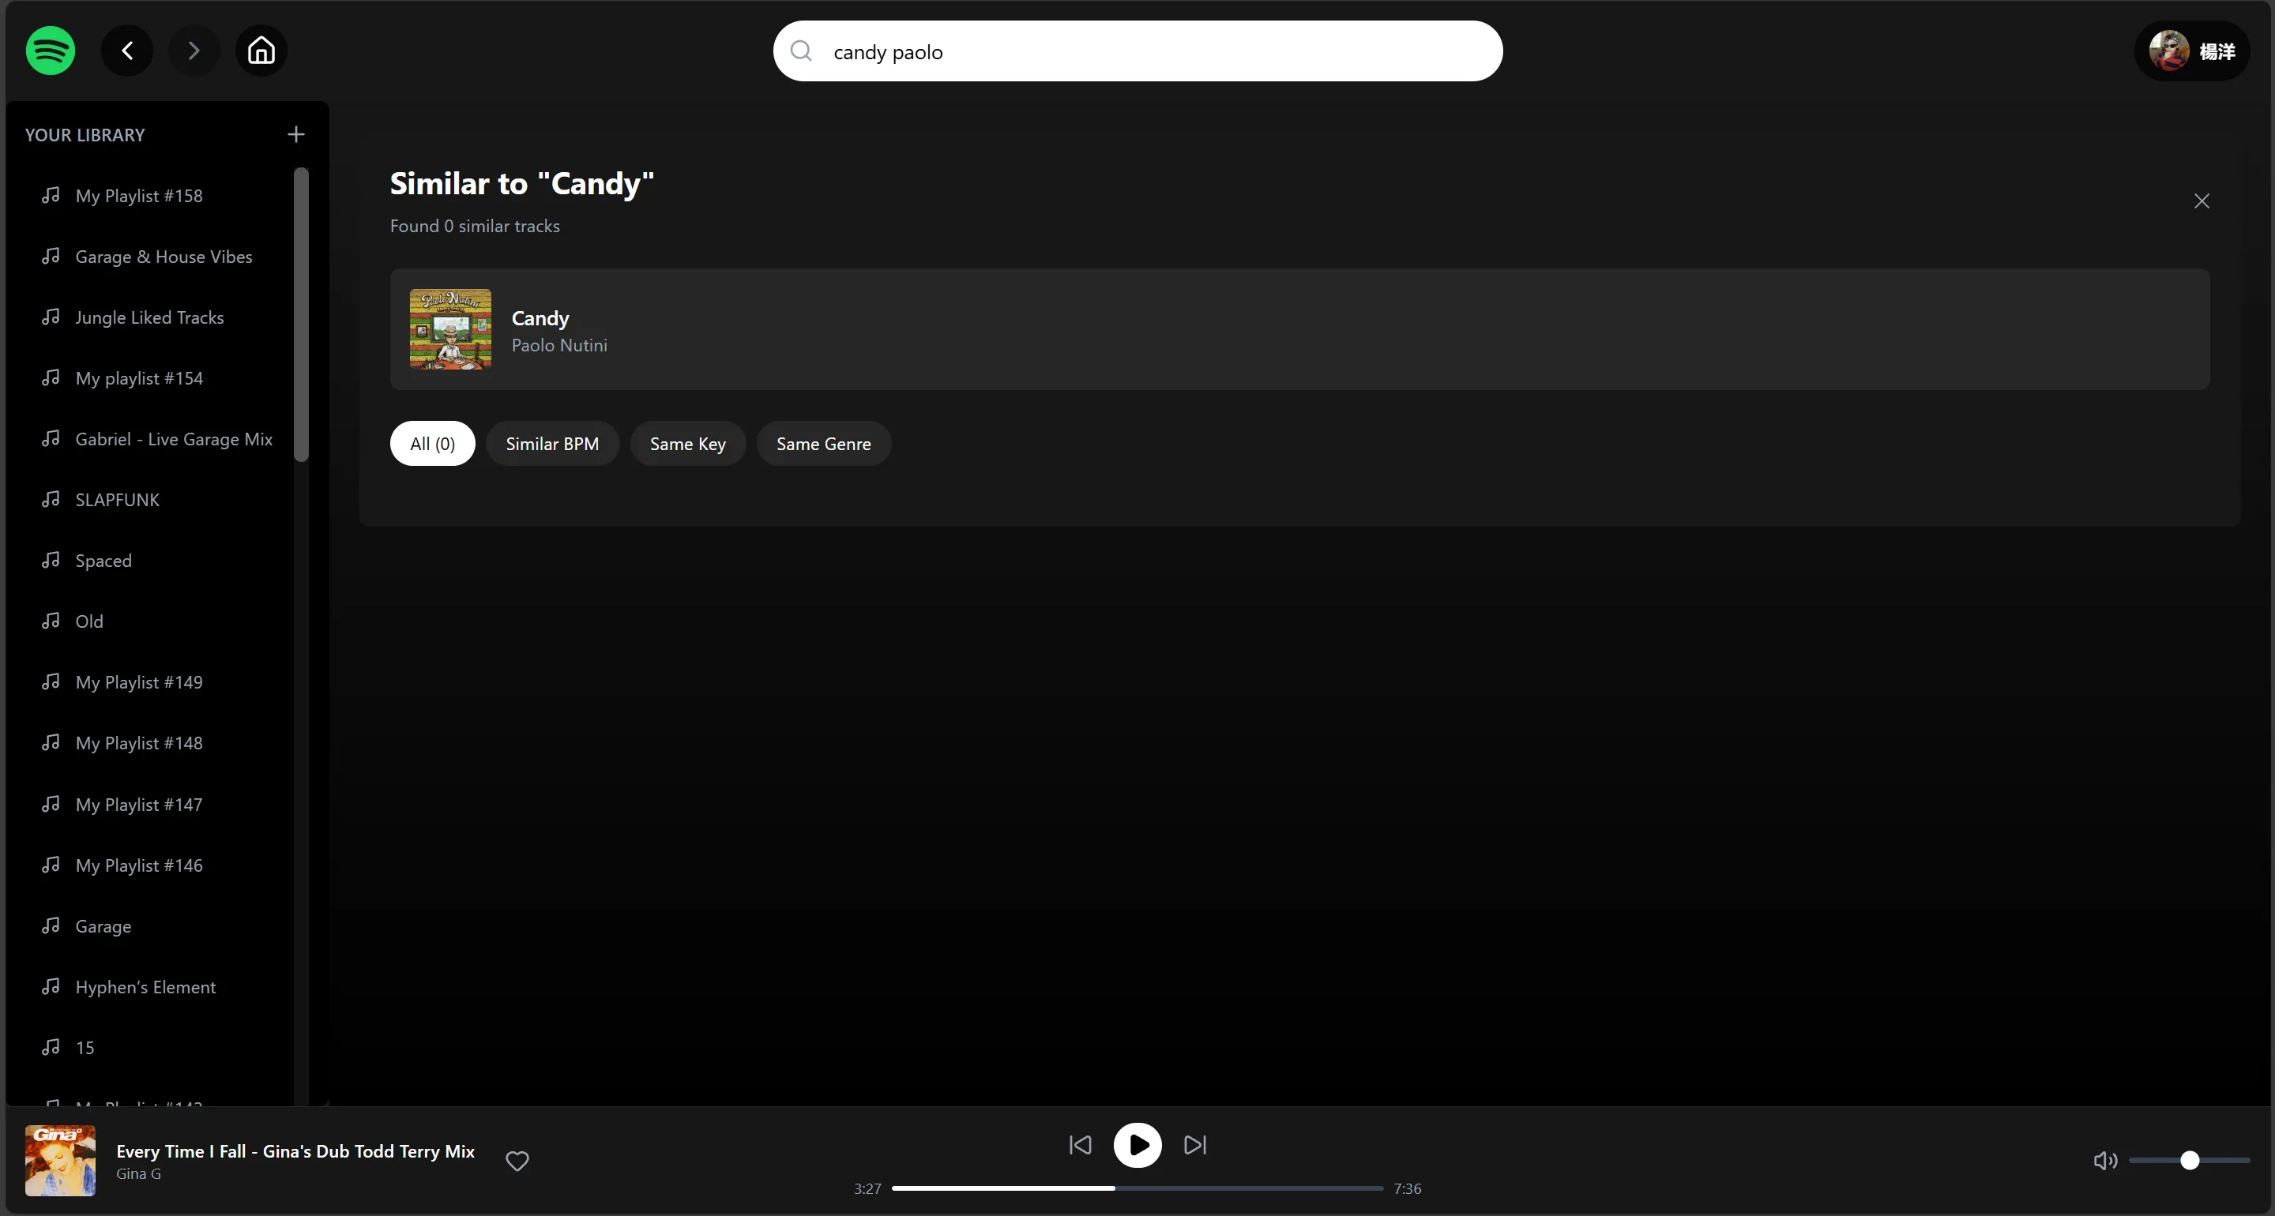Open the user profile menu

(2192, 51)
